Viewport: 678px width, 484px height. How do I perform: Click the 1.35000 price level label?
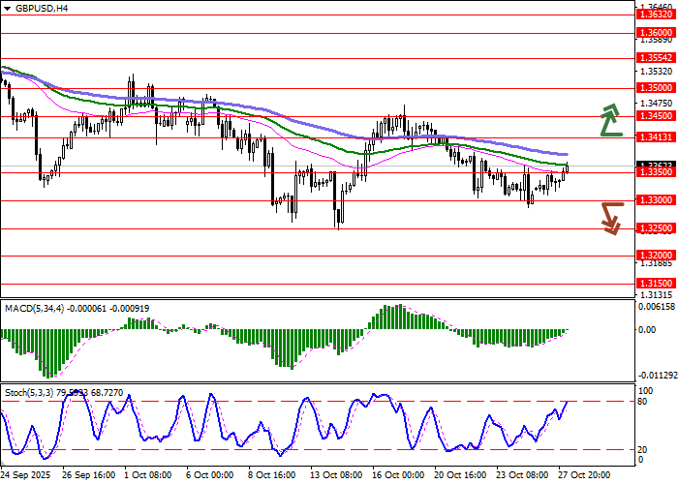(x=654, y=87)
